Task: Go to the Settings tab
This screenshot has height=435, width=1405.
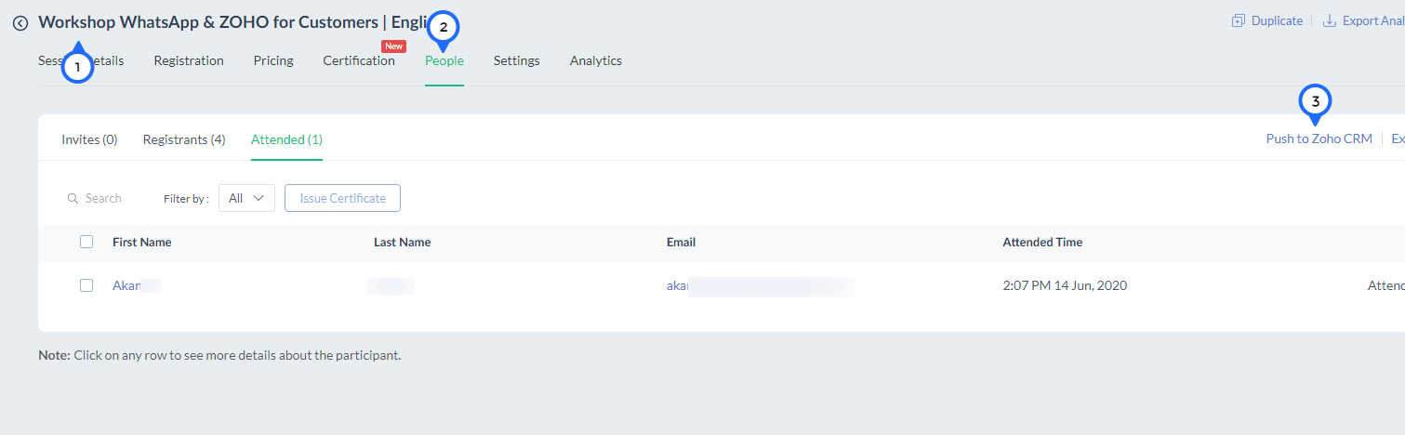Action: 516,60
